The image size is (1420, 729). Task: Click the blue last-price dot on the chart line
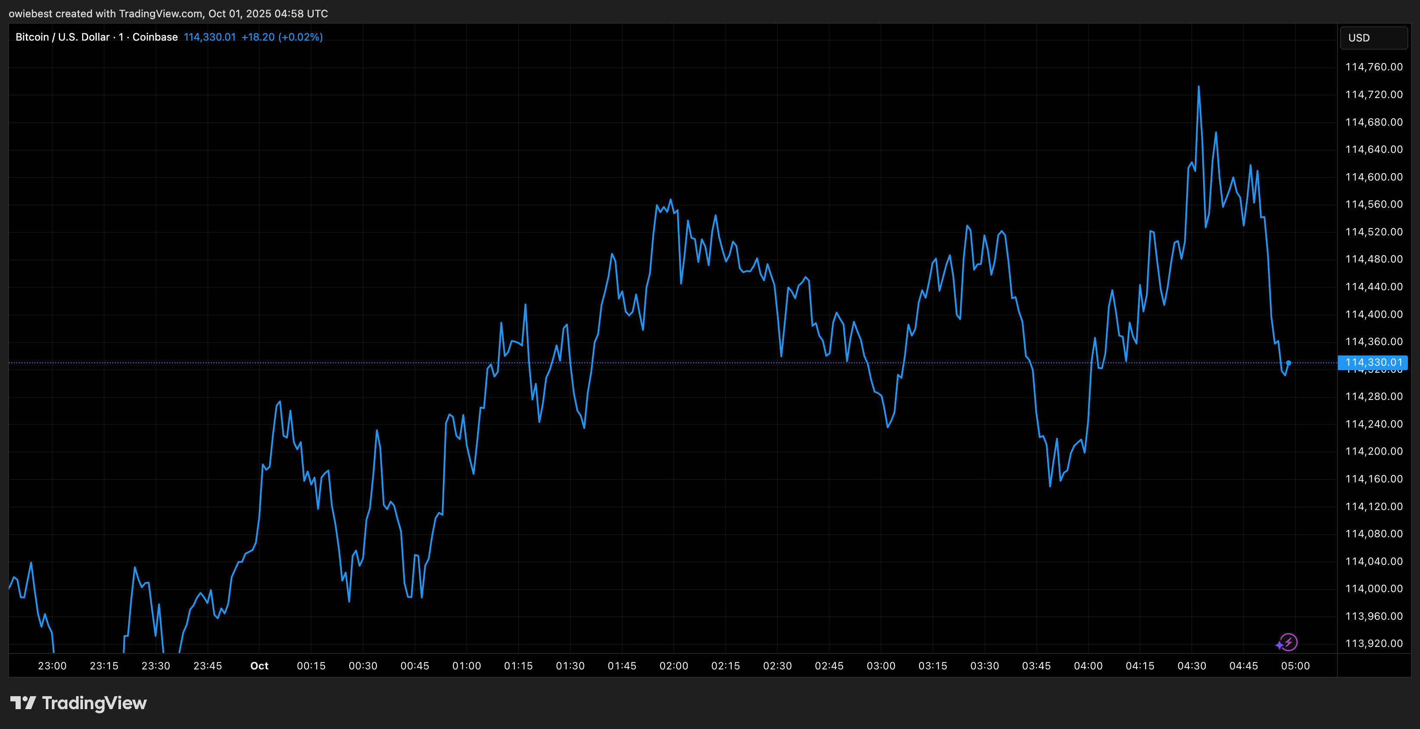point(1288,363)
